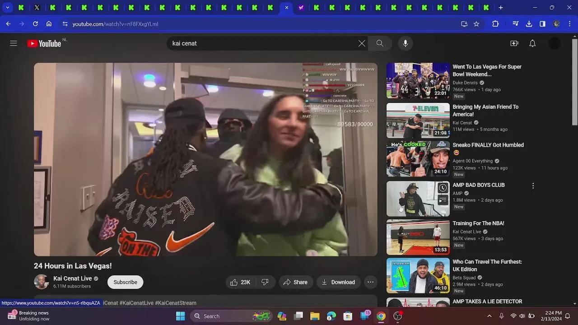Open a new browser tab
578x325 pixels.
click(501, 8)
